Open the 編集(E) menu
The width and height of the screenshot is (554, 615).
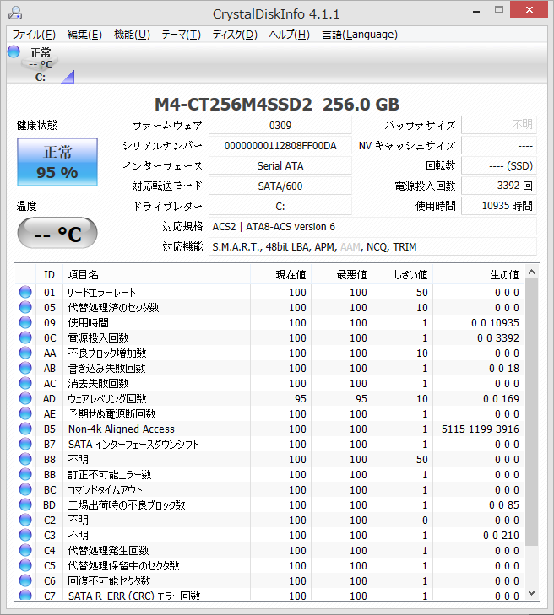pos(84,35)
